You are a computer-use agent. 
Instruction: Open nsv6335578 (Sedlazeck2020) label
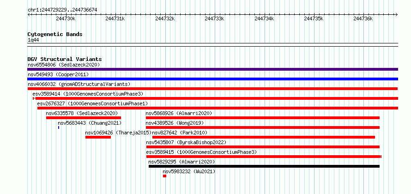[82, 113]
